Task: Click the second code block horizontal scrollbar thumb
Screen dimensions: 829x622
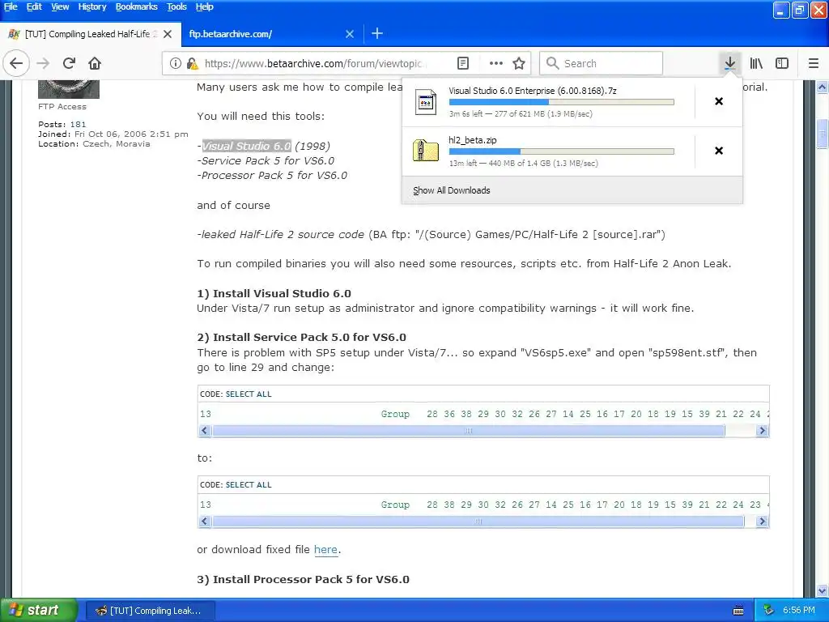Action: [478, 522]
